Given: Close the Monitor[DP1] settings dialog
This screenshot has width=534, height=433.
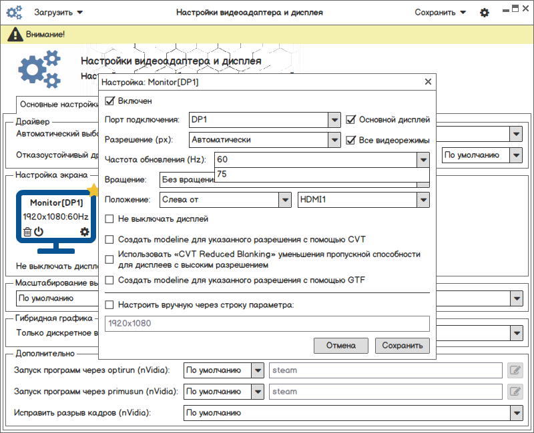Looking at the screenshot, I should pyautogui.click(x=428, y=82).
